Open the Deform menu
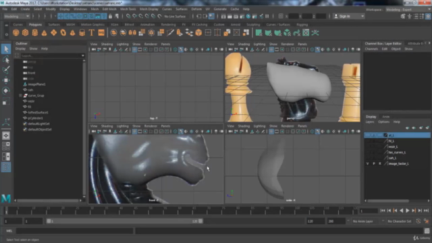 pos(196,9)
